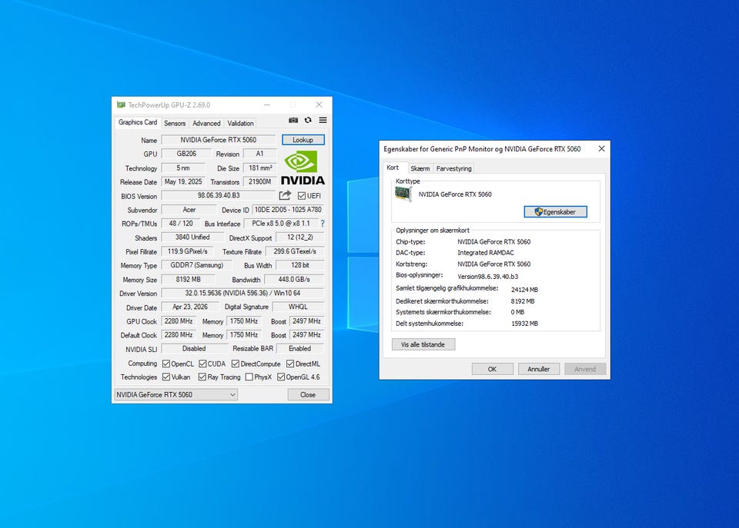
Task: Minimize the GPU-Z window
Action: 267,105
